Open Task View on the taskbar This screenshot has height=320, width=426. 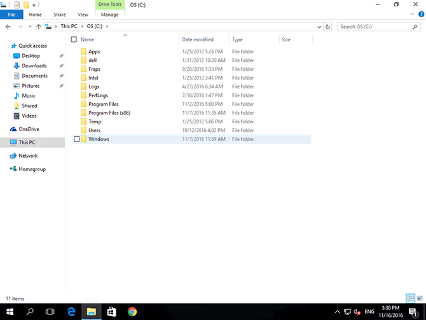[x=50, y=312]
